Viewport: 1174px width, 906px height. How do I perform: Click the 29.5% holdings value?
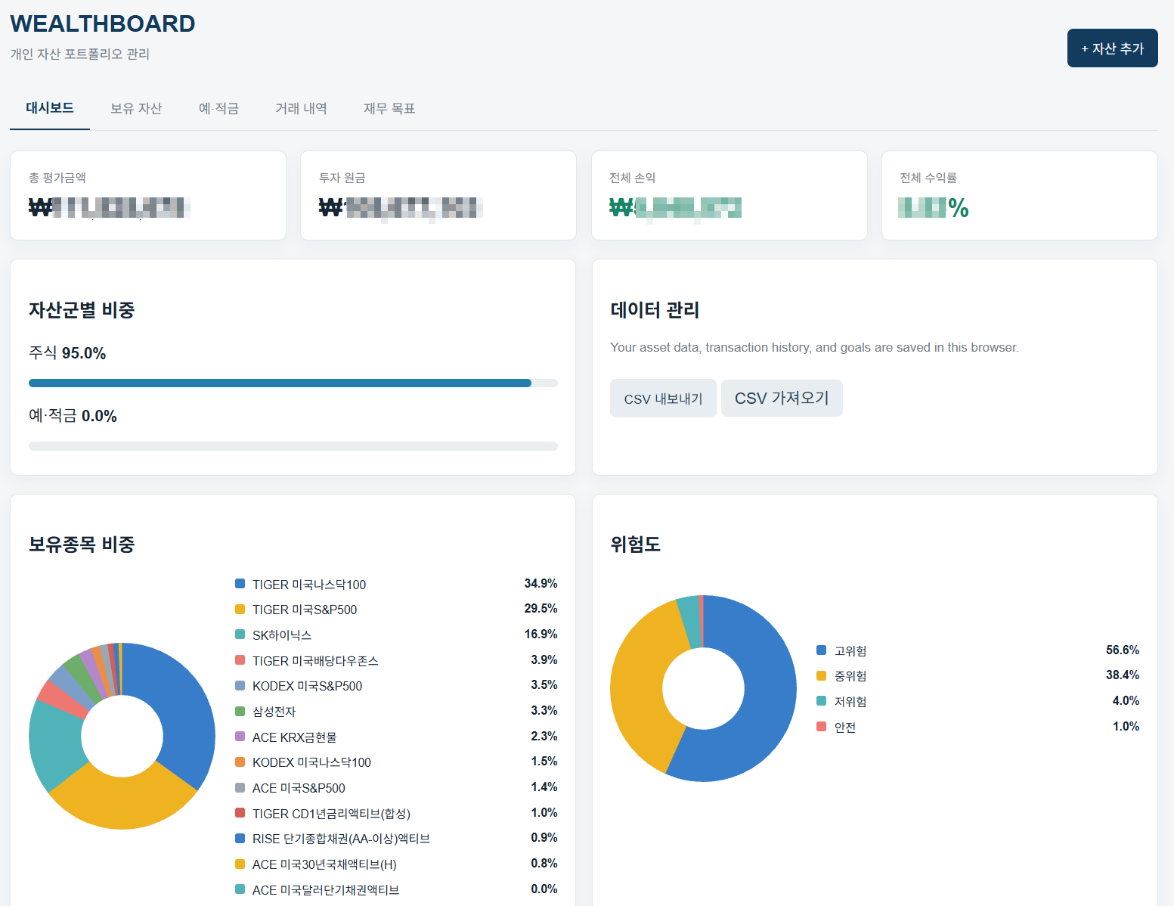point(541,608)
